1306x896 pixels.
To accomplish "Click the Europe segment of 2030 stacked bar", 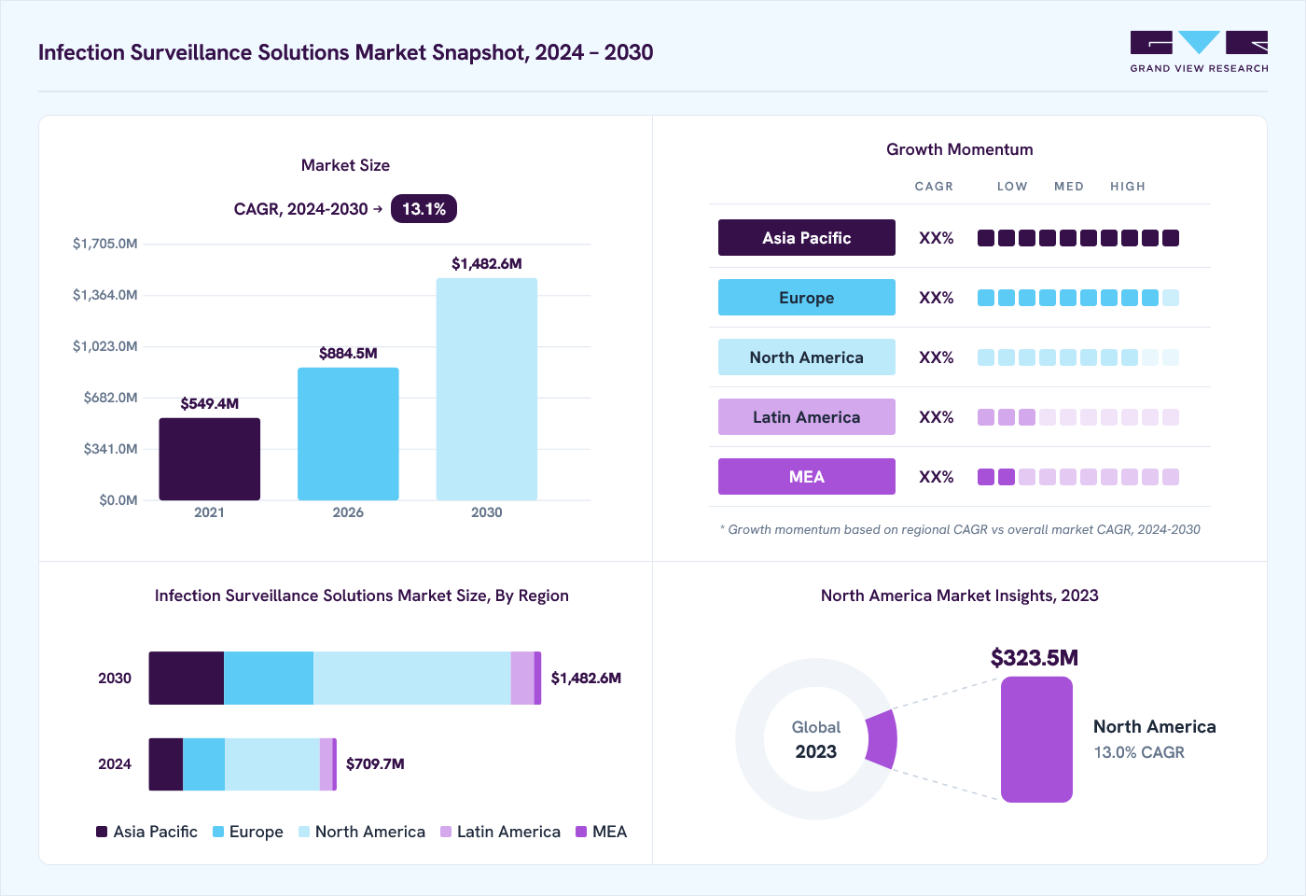I will pyautogui.click(x=269, y=679).
